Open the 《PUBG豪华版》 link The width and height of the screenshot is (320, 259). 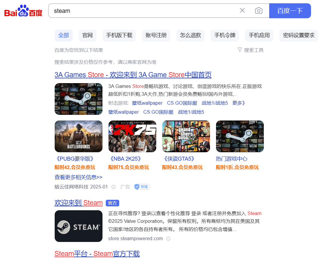[75, 159]
